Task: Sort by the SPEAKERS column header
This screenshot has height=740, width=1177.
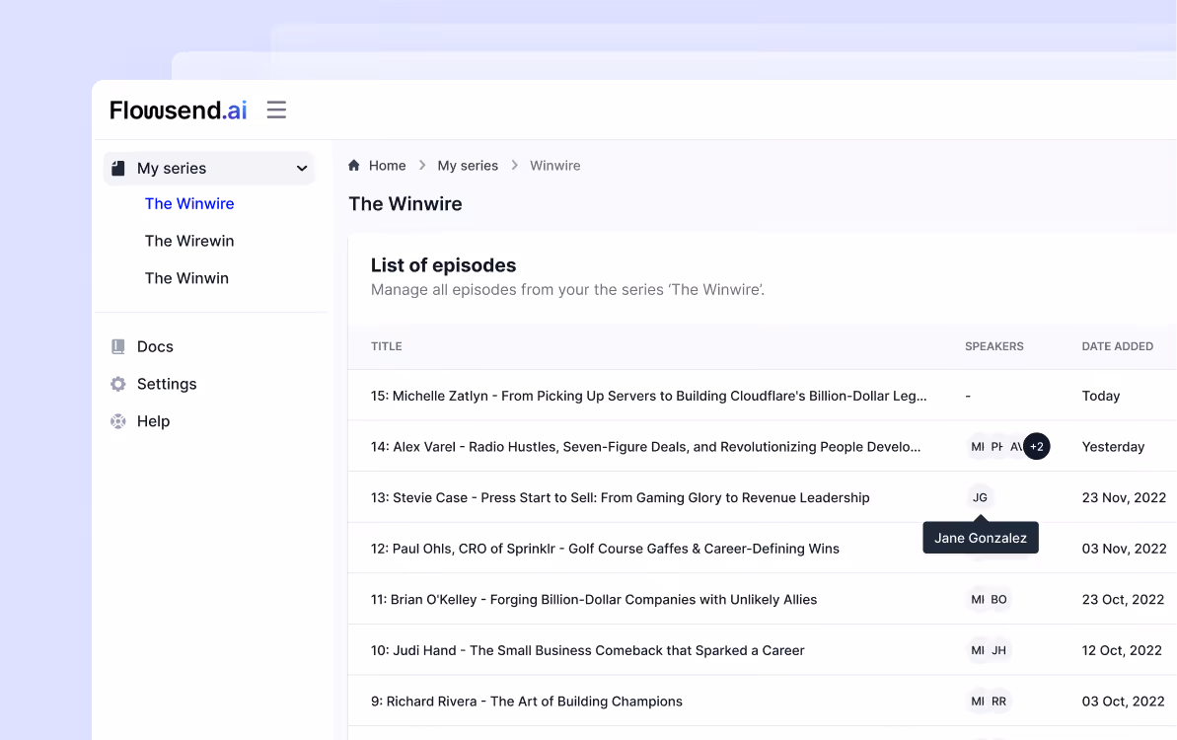Action: coord(993,346)
